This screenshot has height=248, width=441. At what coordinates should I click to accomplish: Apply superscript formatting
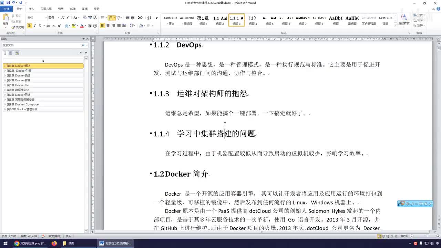(59, 25)
